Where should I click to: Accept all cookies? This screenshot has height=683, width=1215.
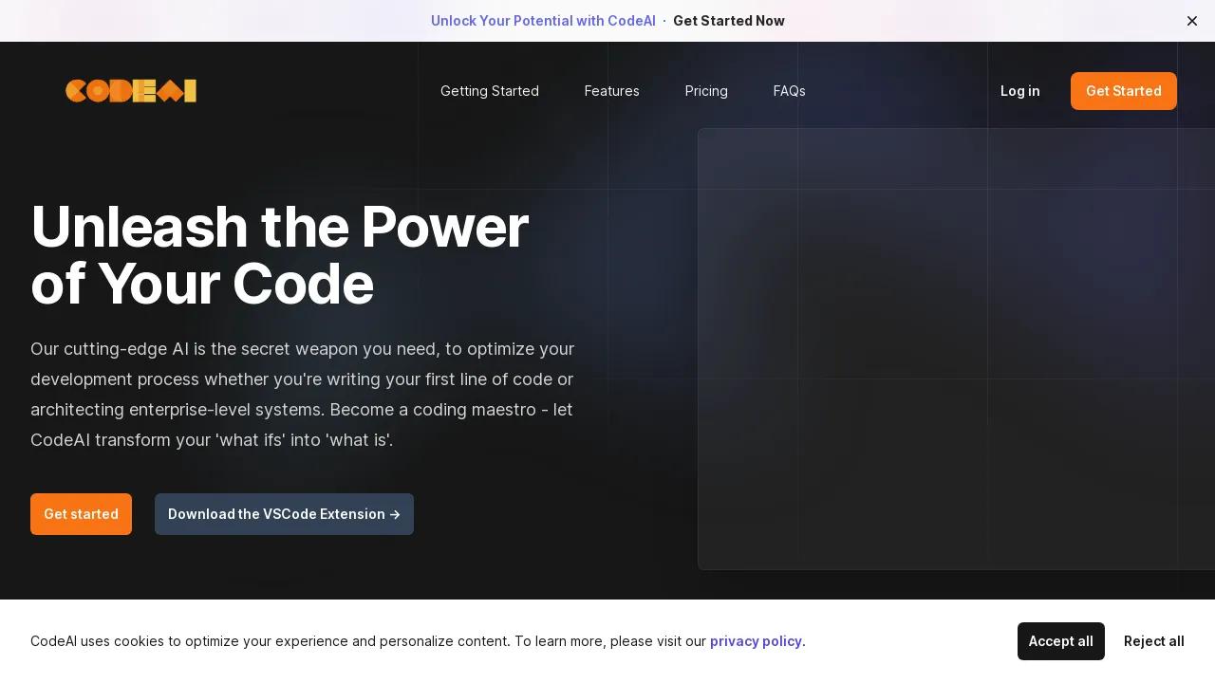coord(1061,641)
